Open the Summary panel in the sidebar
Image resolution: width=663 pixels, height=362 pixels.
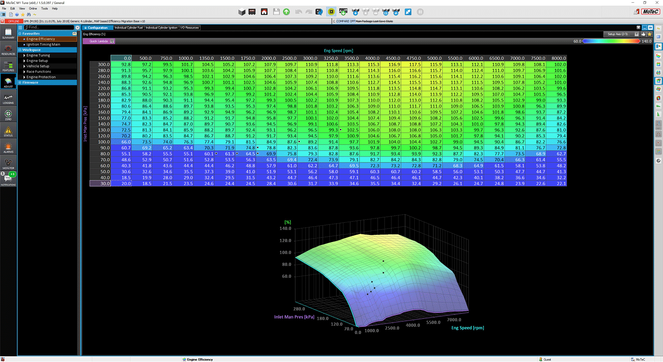[x=8, y=33]
